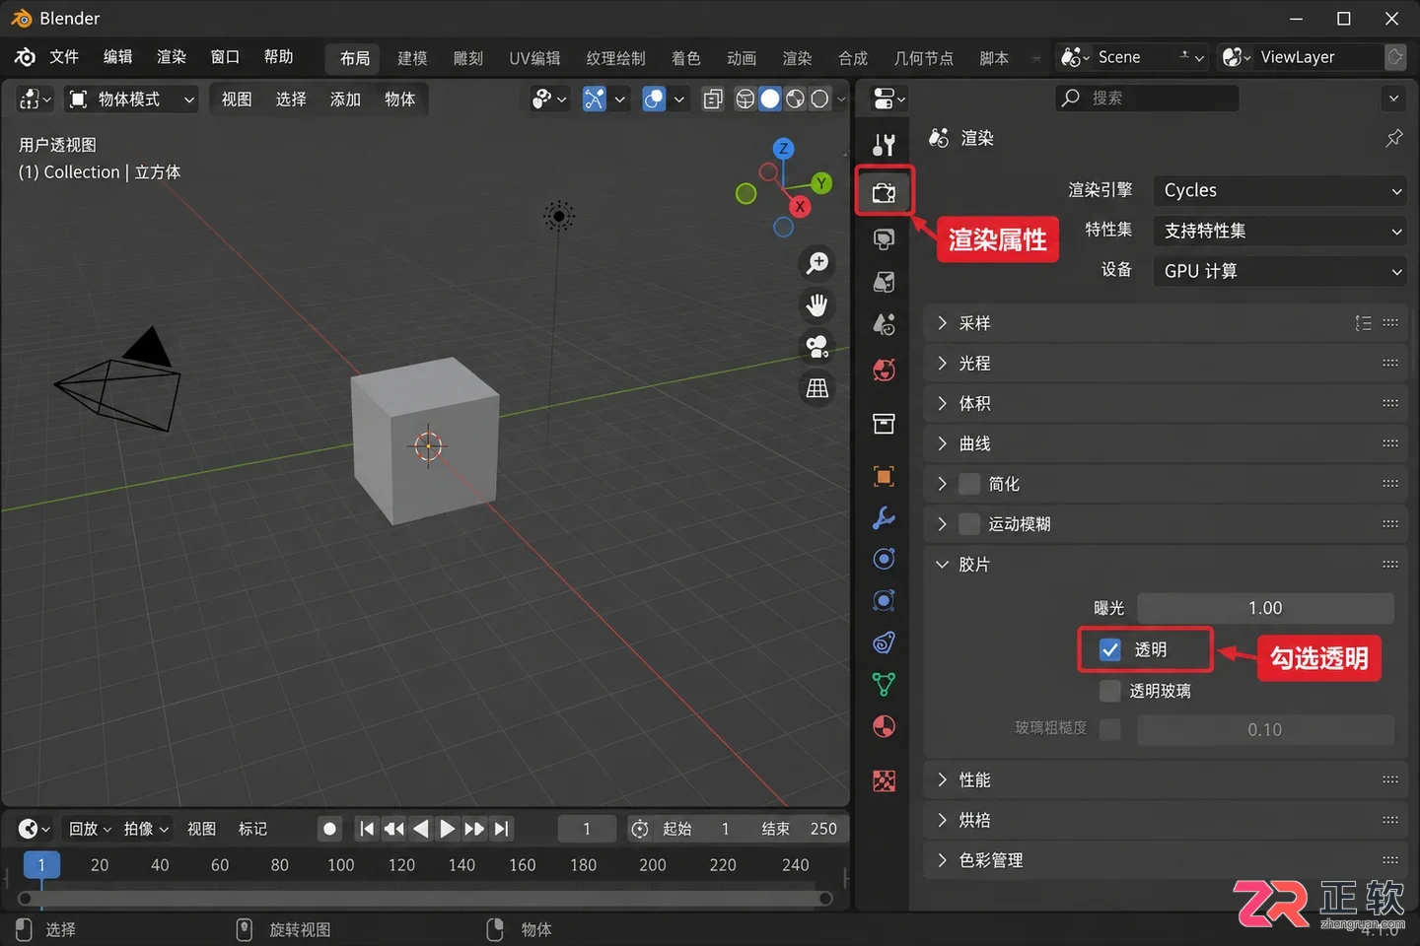Toggle the gizmo display button

pyautogui.click(x=594, y=99)
